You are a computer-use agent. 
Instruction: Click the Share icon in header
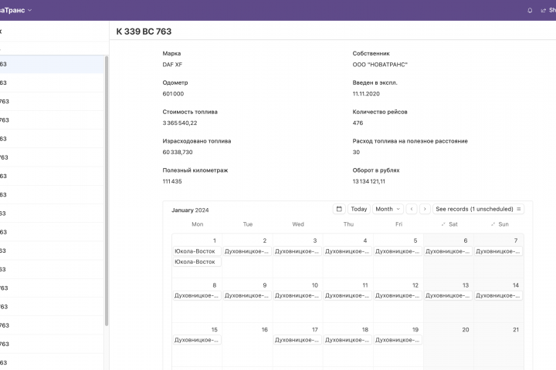[543, 10]
